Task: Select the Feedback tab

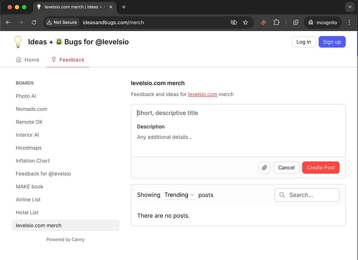Action: click(x=68, y=60)
